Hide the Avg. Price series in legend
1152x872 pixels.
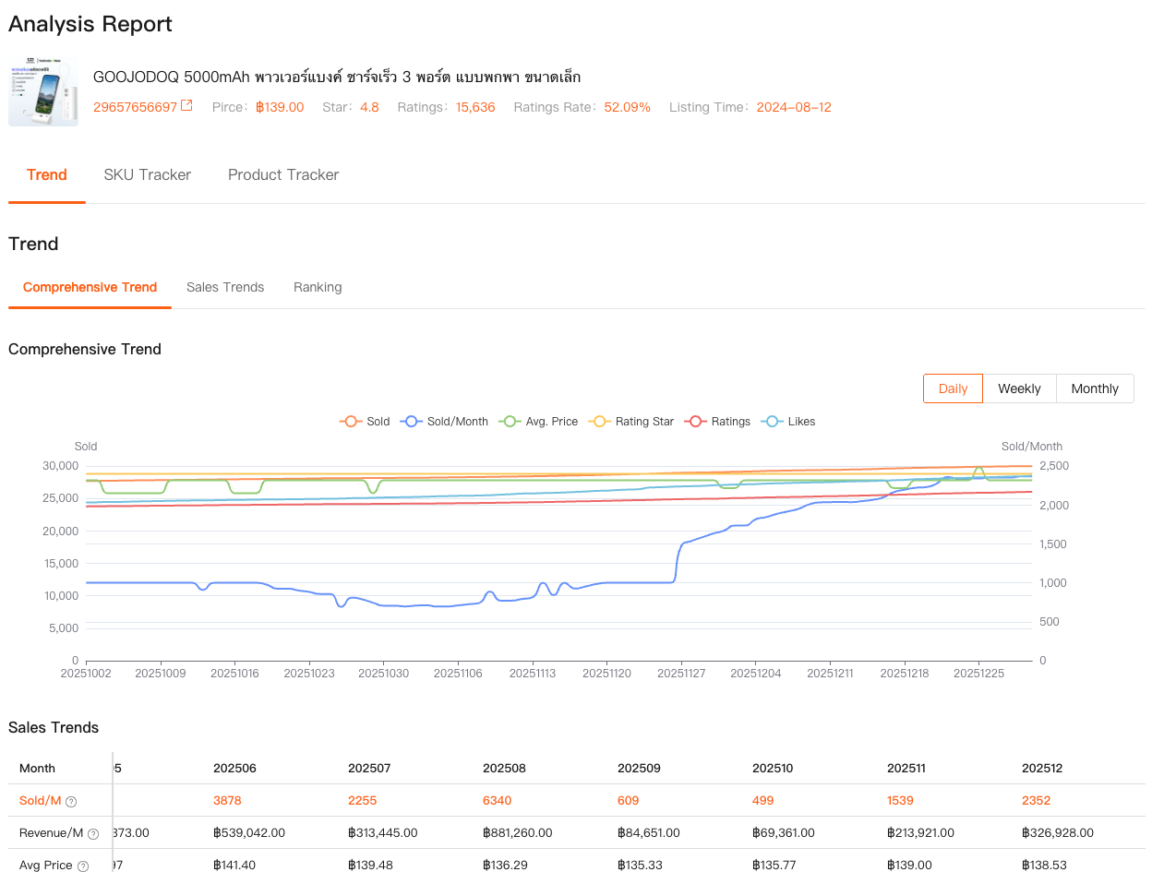[539, 422]
